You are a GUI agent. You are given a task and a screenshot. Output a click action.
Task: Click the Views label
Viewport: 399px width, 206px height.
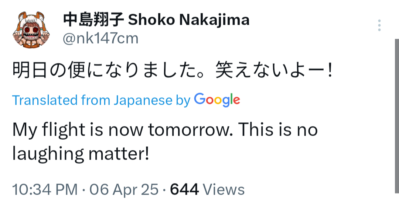pos(224,190)
